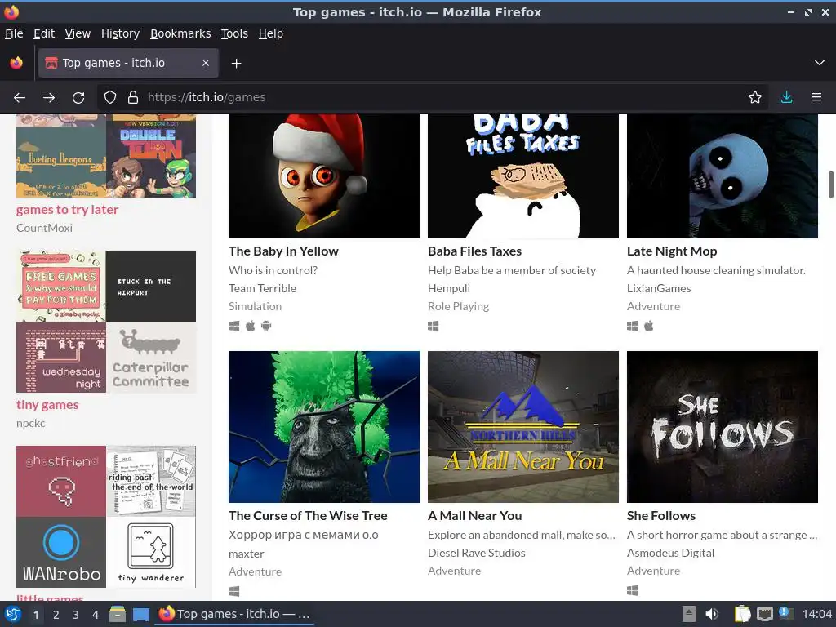Open a new tab with the plus button
The image size is (836, 627).
[x=236, y=64]
